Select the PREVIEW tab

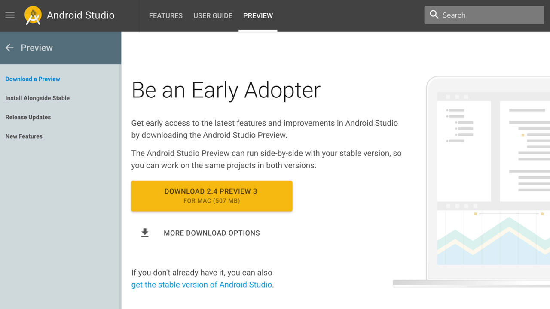[x=258, y=15]
